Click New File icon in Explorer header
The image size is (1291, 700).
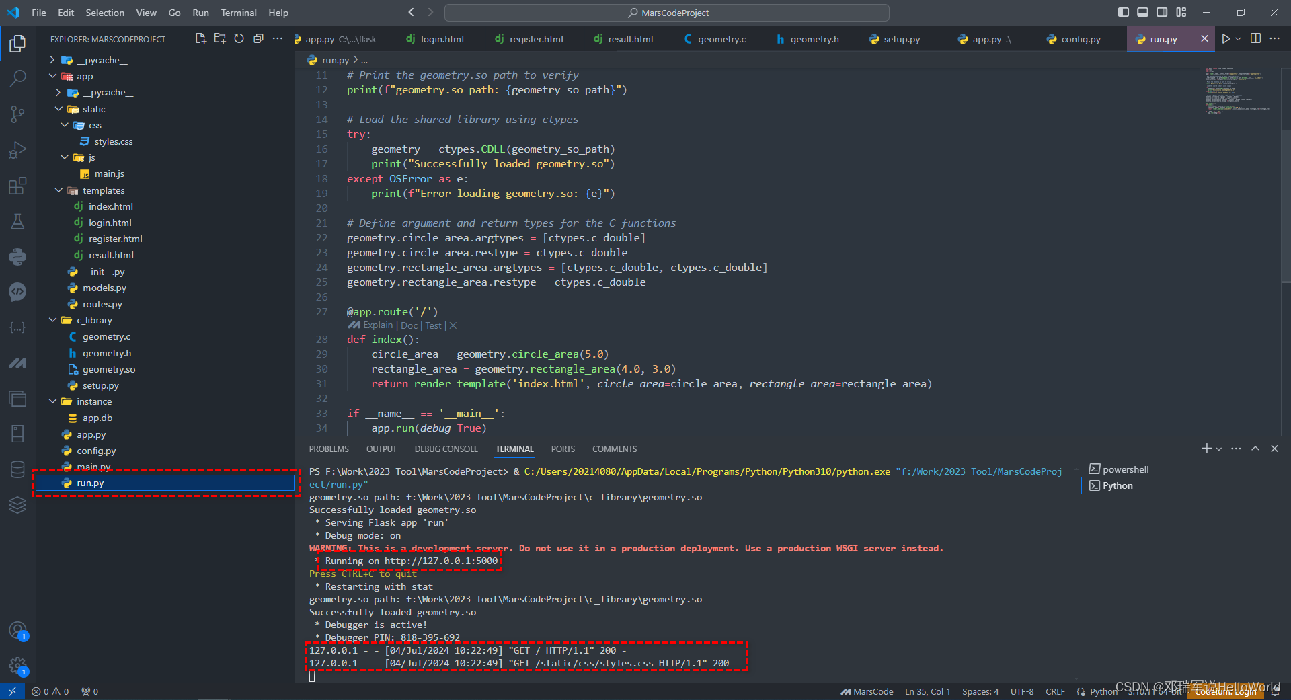[200, 39]
